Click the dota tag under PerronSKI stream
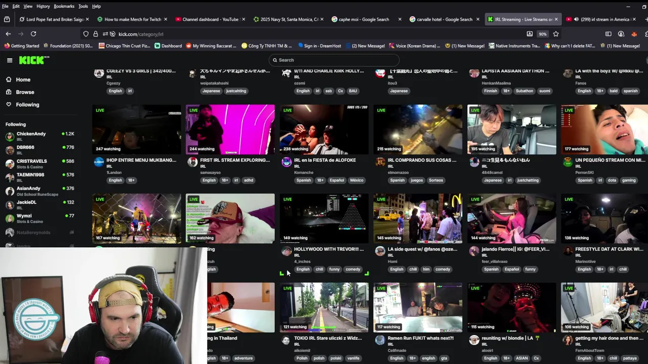Screen dimensions: 648x364 612,180
